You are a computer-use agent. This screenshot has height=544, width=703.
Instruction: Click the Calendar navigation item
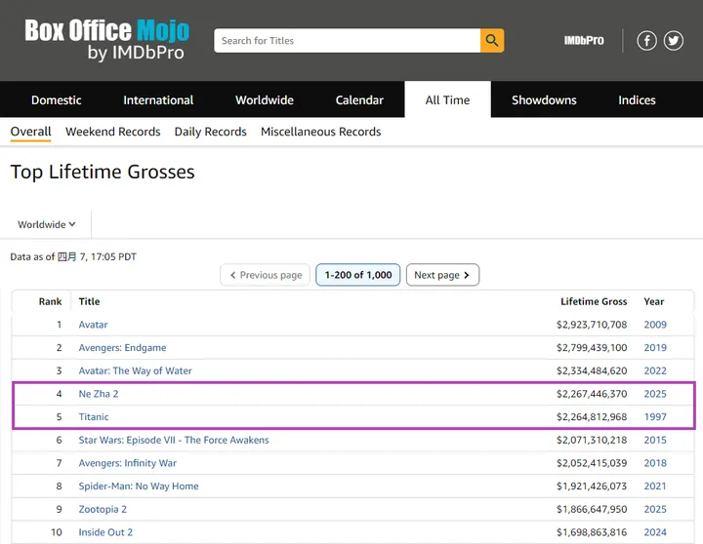tap(359, 100)
